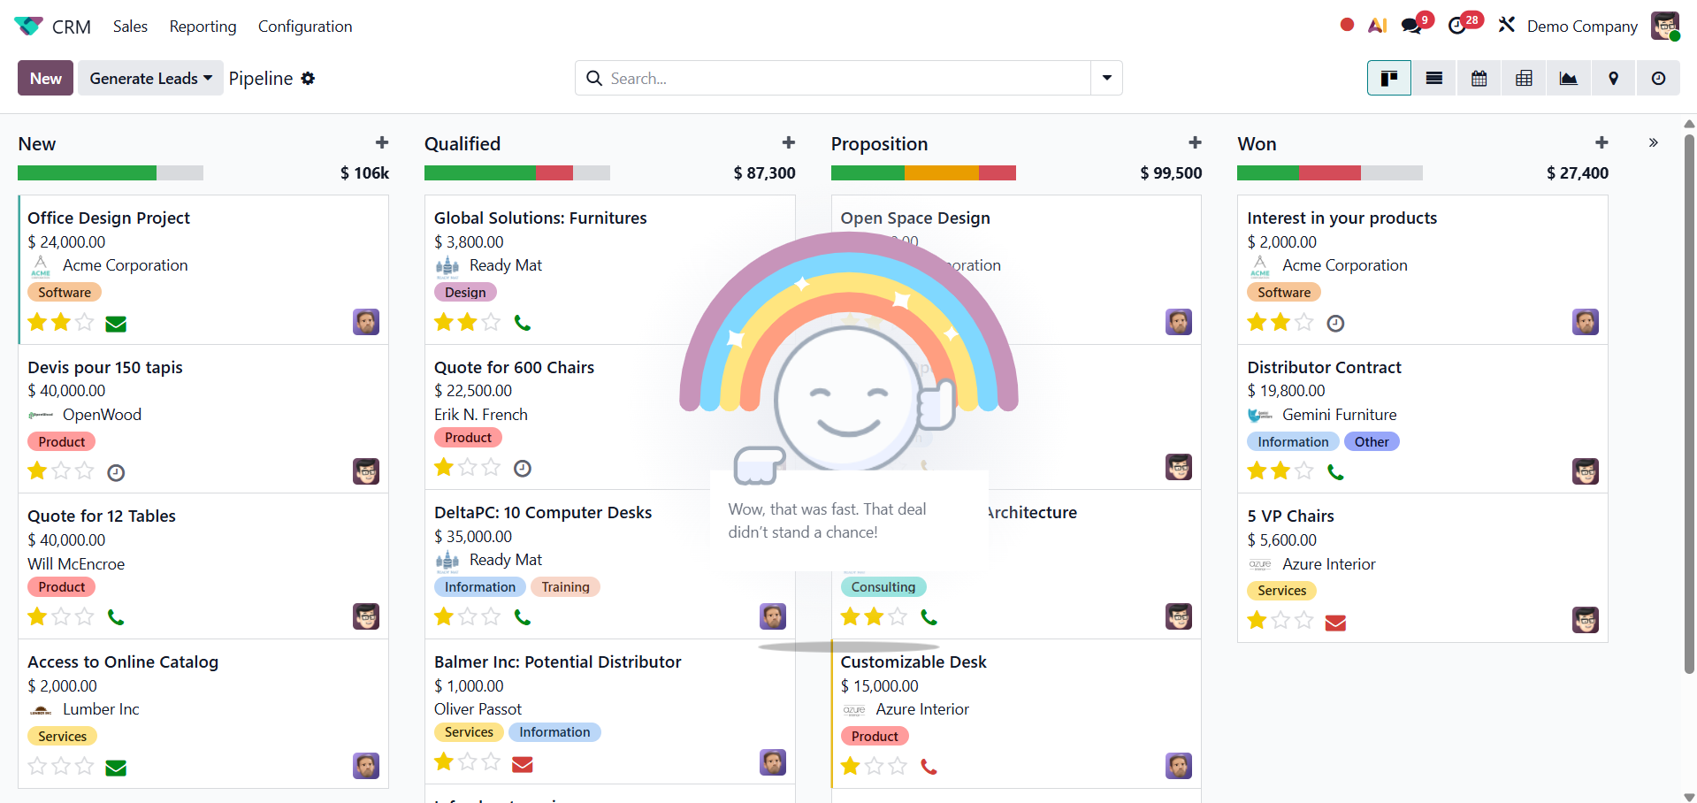The image size is (1697, 803).
Task: Open conversations with 9 unread messages
Action: [x=1412, y=26]
